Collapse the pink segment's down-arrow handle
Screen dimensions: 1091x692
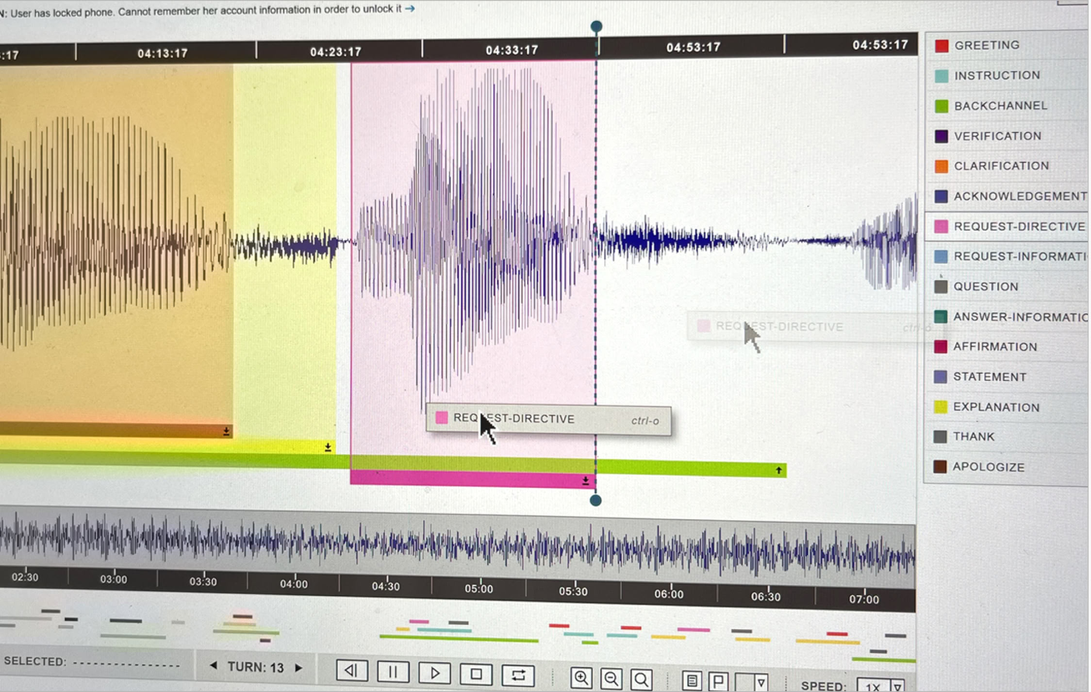(x=586, y=480)
